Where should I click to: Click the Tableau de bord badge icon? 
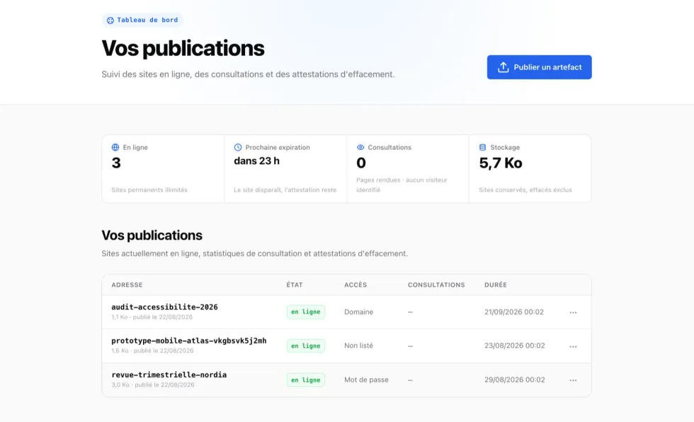coord(110,20)
